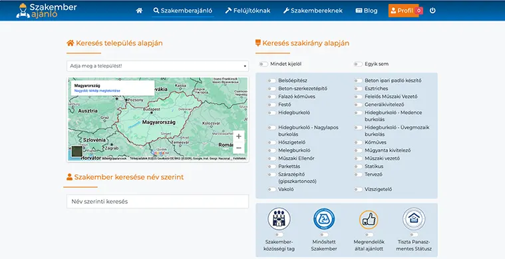The image size is (505, 259).
Task: Toggle switch under Tiszta Panaszmentes Státusz badge
Action: click(x=414, y=235)
